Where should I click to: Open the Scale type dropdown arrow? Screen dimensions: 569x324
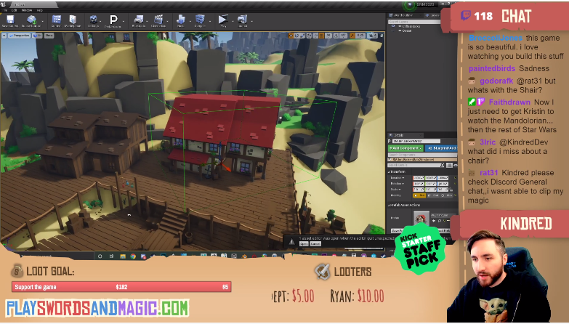pos(400,190)
